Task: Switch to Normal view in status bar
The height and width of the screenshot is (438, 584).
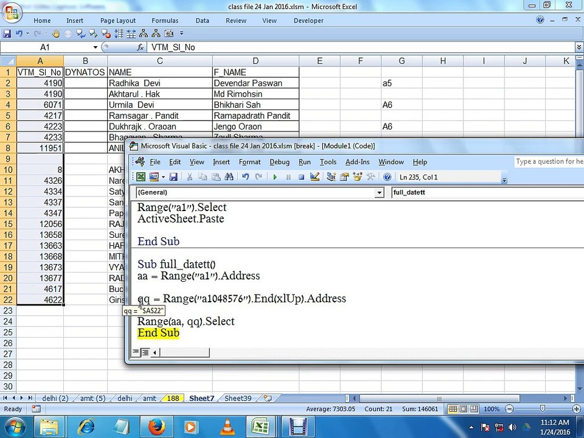Action: (453, 409)
